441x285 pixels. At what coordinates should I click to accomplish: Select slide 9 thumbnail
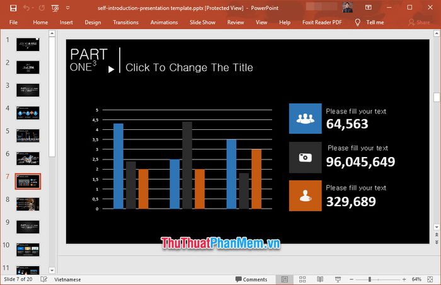(28, 227)
